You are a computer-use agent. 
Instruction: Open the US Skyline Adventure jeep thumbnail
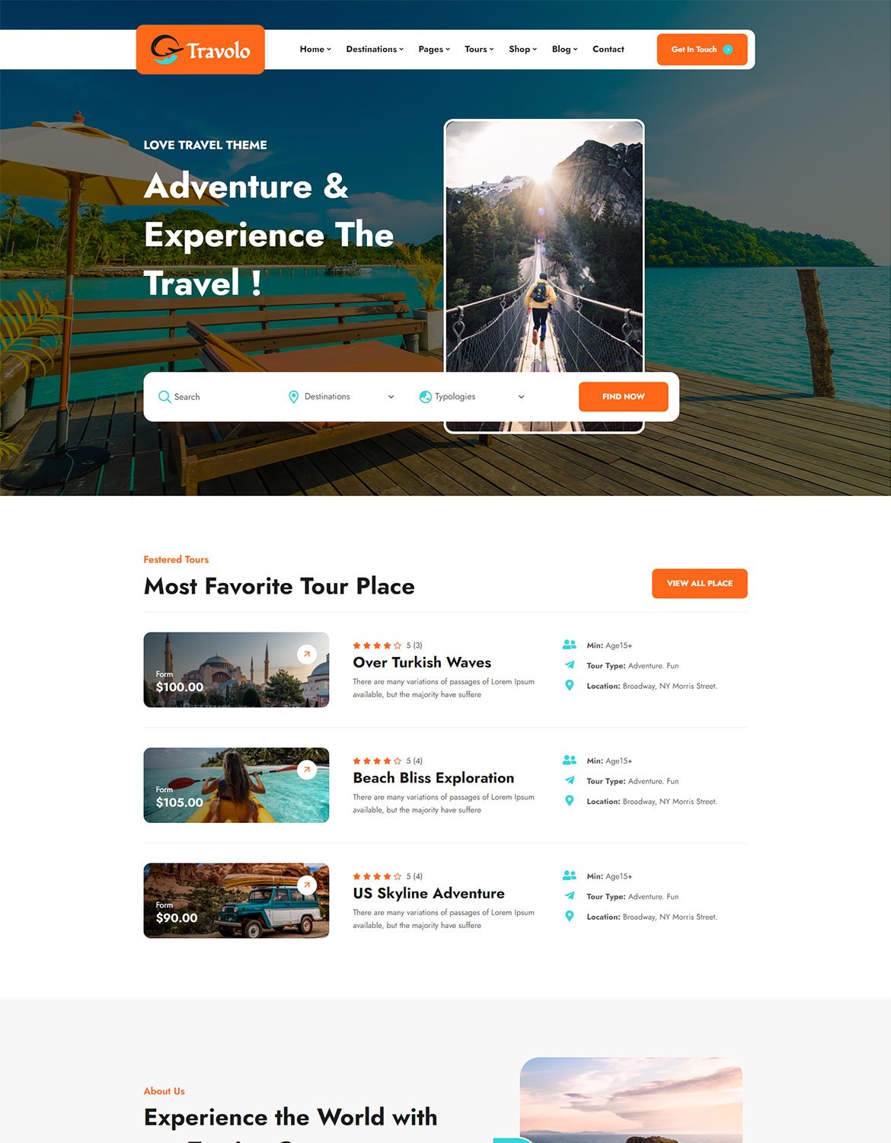pyautogui.click(x=236, y=901)
